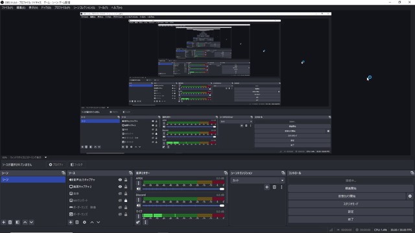
Task: Open the ファイル(F) menu in the menu bar
Action: click(7, 8)
